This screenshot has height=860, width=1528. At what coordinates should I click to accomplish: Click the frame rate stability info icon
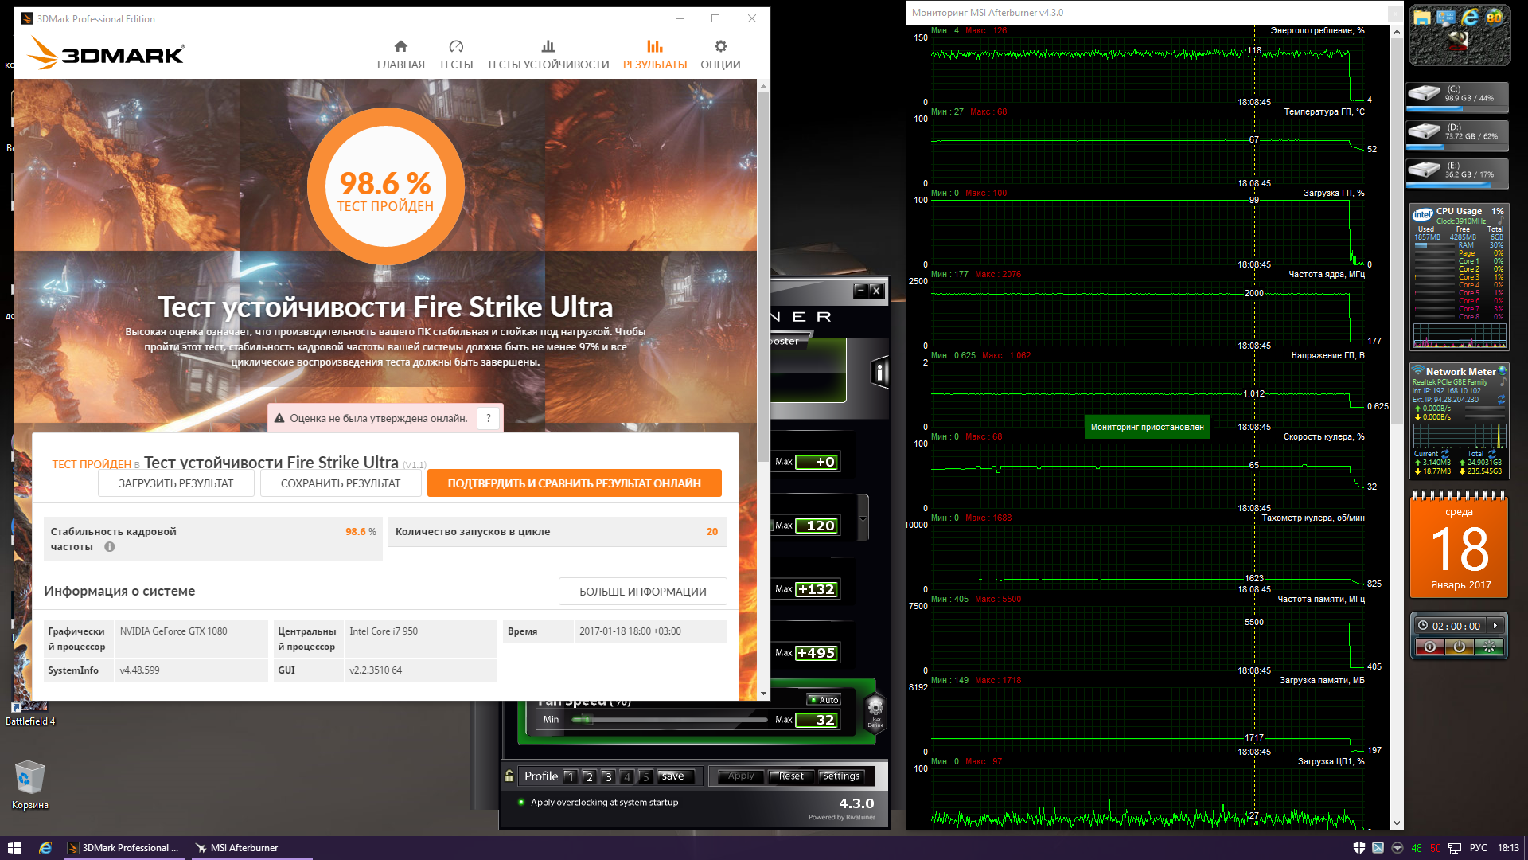pyautogui.click(x=110, y=547)
